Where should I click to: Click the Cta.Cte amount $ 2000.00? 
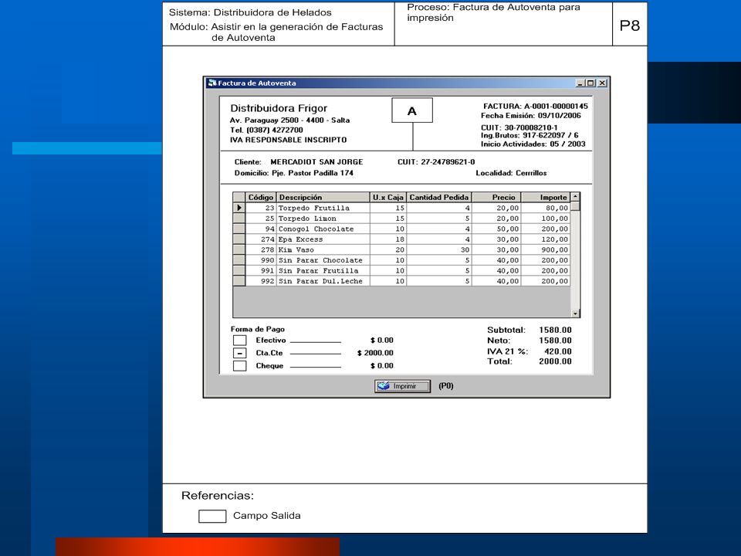pos(375,353)
